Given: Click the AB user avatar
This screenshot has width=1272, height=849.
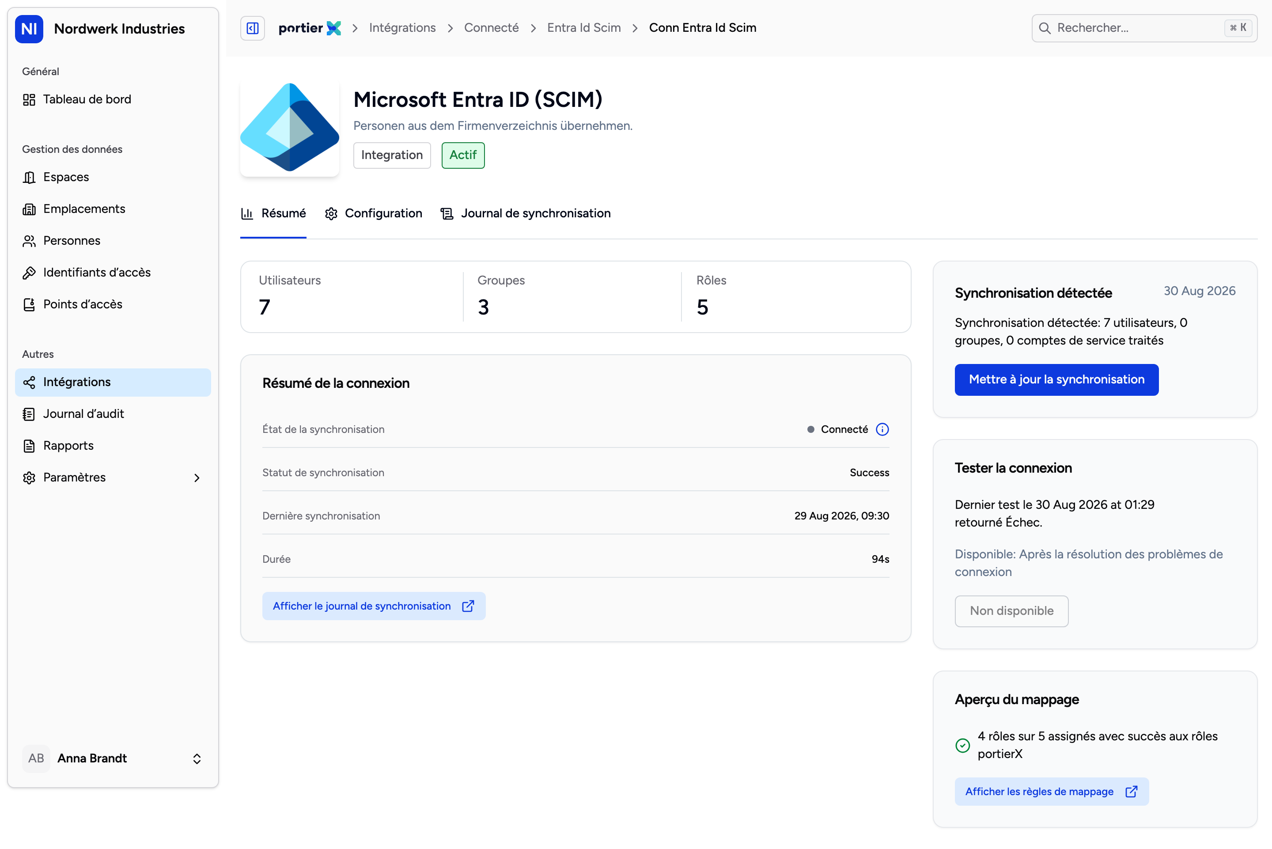Looking at the screenshot, I should (36, 758).
